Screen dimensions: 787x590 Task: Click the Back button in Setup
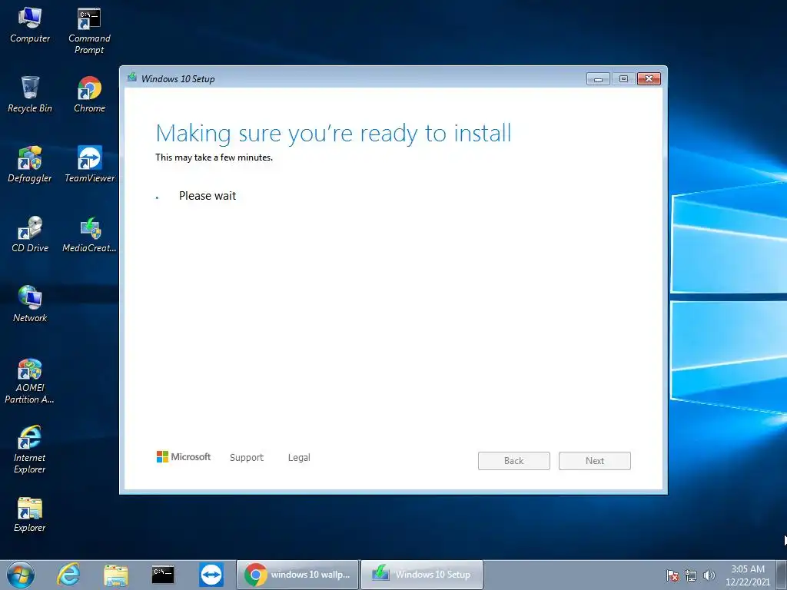click(x=514, y=461)
